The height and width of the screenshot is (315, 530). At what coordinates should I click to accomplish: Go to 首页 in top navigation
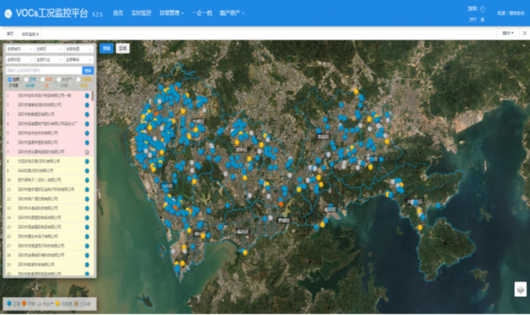point(118,13)
